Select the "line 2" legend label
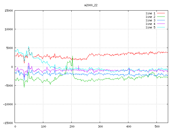This screenshot has height=130, width=173. point(150,17)
